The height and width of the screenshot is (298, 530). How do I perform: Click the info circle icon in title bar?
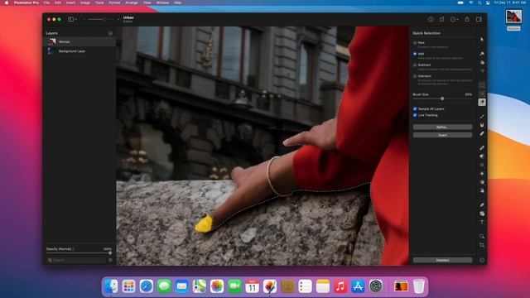(431, 19)
